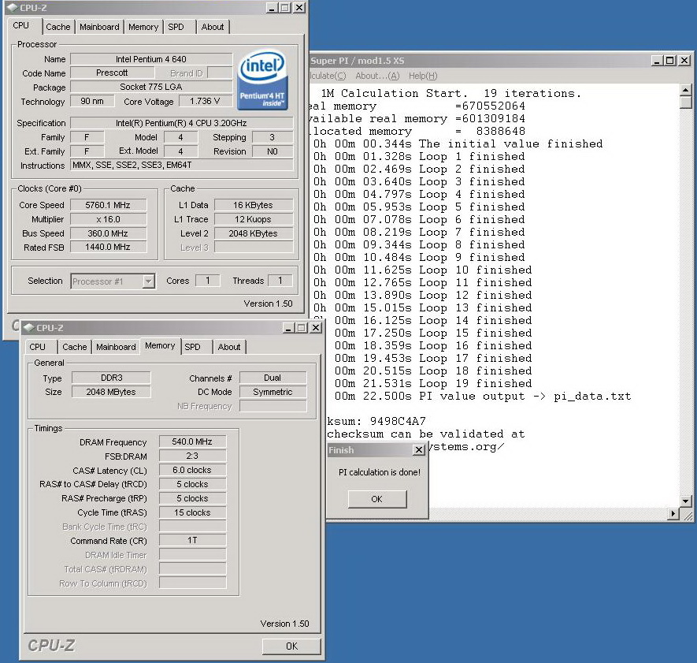Select Memory tab in lower CPU-Z window
697x663 pixels.
point(160,345)
